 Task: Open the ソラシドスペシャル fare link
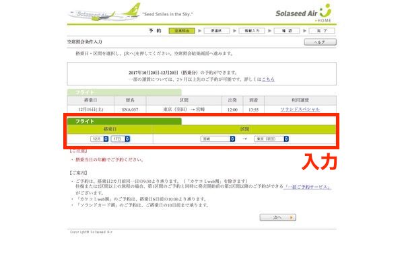click(300, 110)
